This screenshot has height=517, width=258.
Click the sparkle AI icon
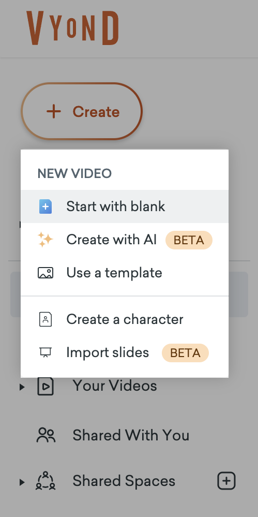[45, 240]
